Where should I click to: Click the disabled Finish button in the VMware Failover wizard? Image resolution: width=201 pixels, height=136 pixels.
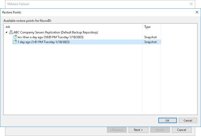click(x=160, y=130)
